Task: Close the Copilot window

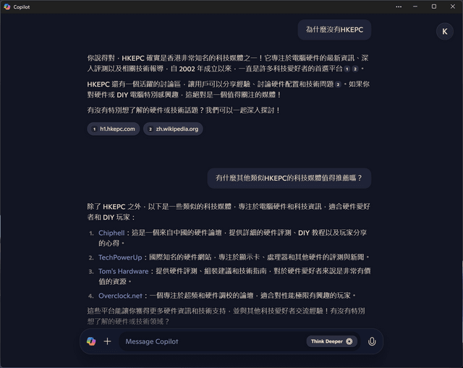Action: pyautogui.click(x=453, y=7)
